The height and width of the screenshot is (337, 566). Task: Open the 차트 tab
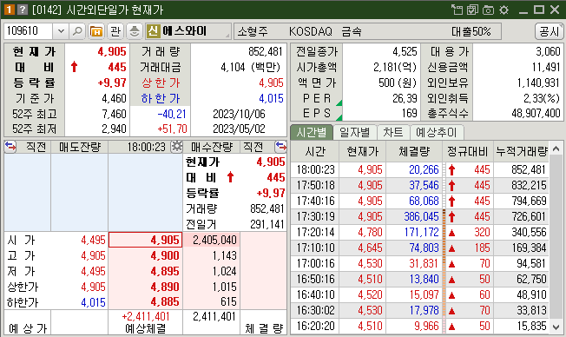[x=392, y=132]
